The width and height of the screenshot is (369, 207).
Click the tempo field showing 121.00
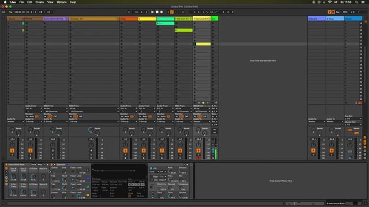18,12
